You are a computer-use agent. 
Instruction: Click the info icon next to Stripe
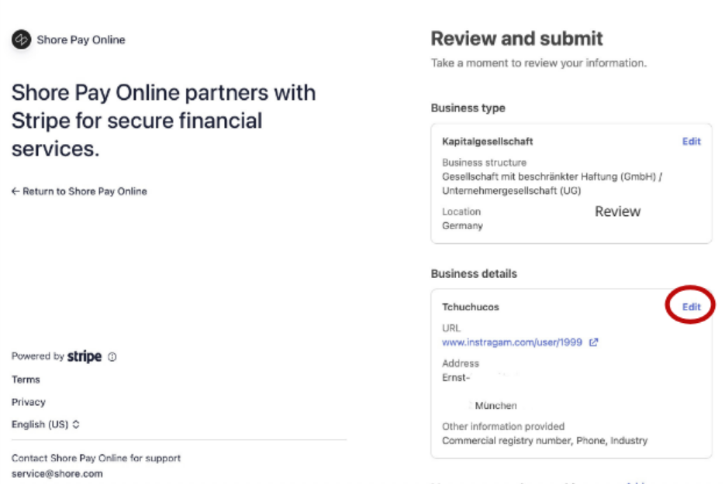pyautogui.click(x=112, y=357)
